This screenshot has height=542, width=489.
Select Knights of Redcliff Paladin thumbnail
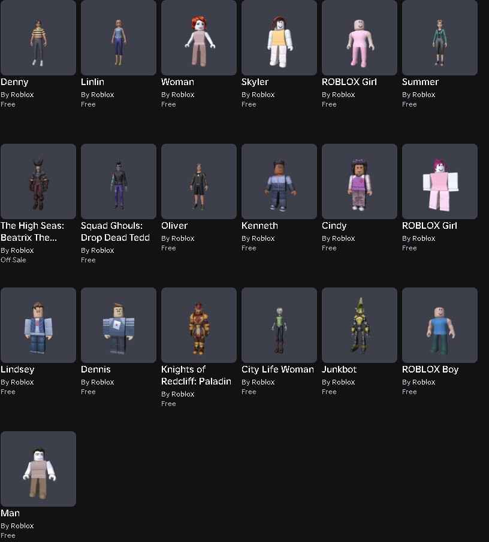tap(199, 325)
